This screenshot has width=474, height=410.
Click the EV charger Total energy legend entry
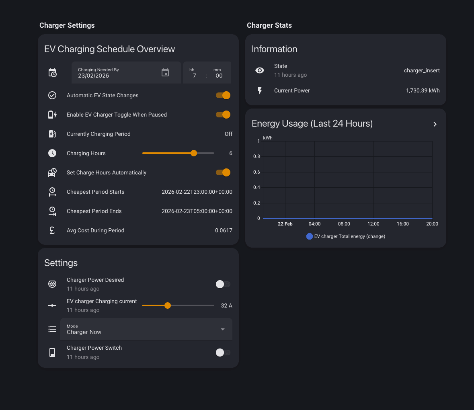click(x=346, y=236)
